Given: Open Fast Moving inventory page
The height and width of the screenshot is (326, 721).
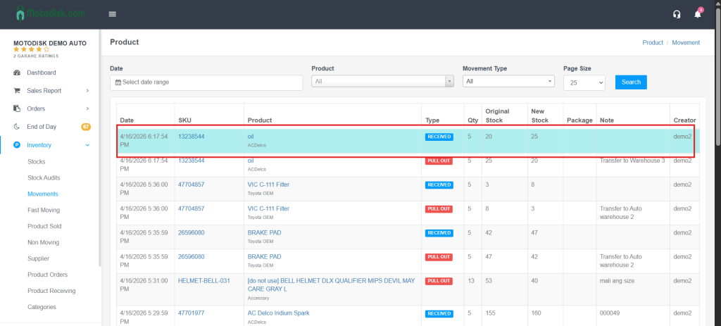Looking at the screenshot, I should [x=44, y=210].
